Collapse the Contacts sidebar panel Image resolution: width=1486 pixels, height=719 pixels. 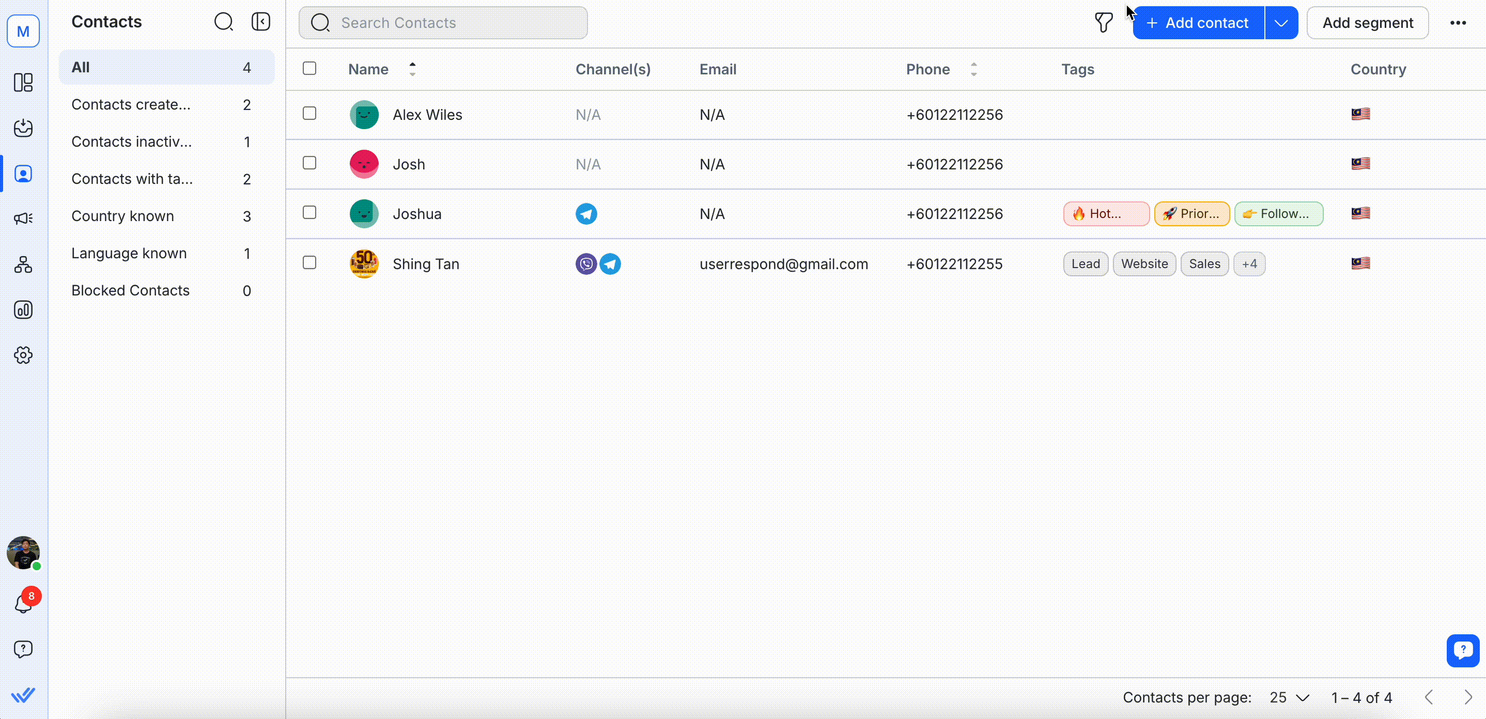coord(261,22)
